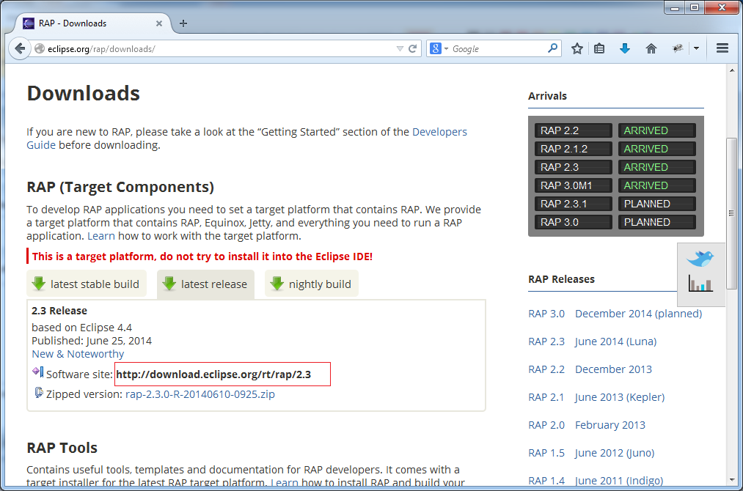Go back with the browser back arrow
Screen dimensions: 743x491
[20, 48]
